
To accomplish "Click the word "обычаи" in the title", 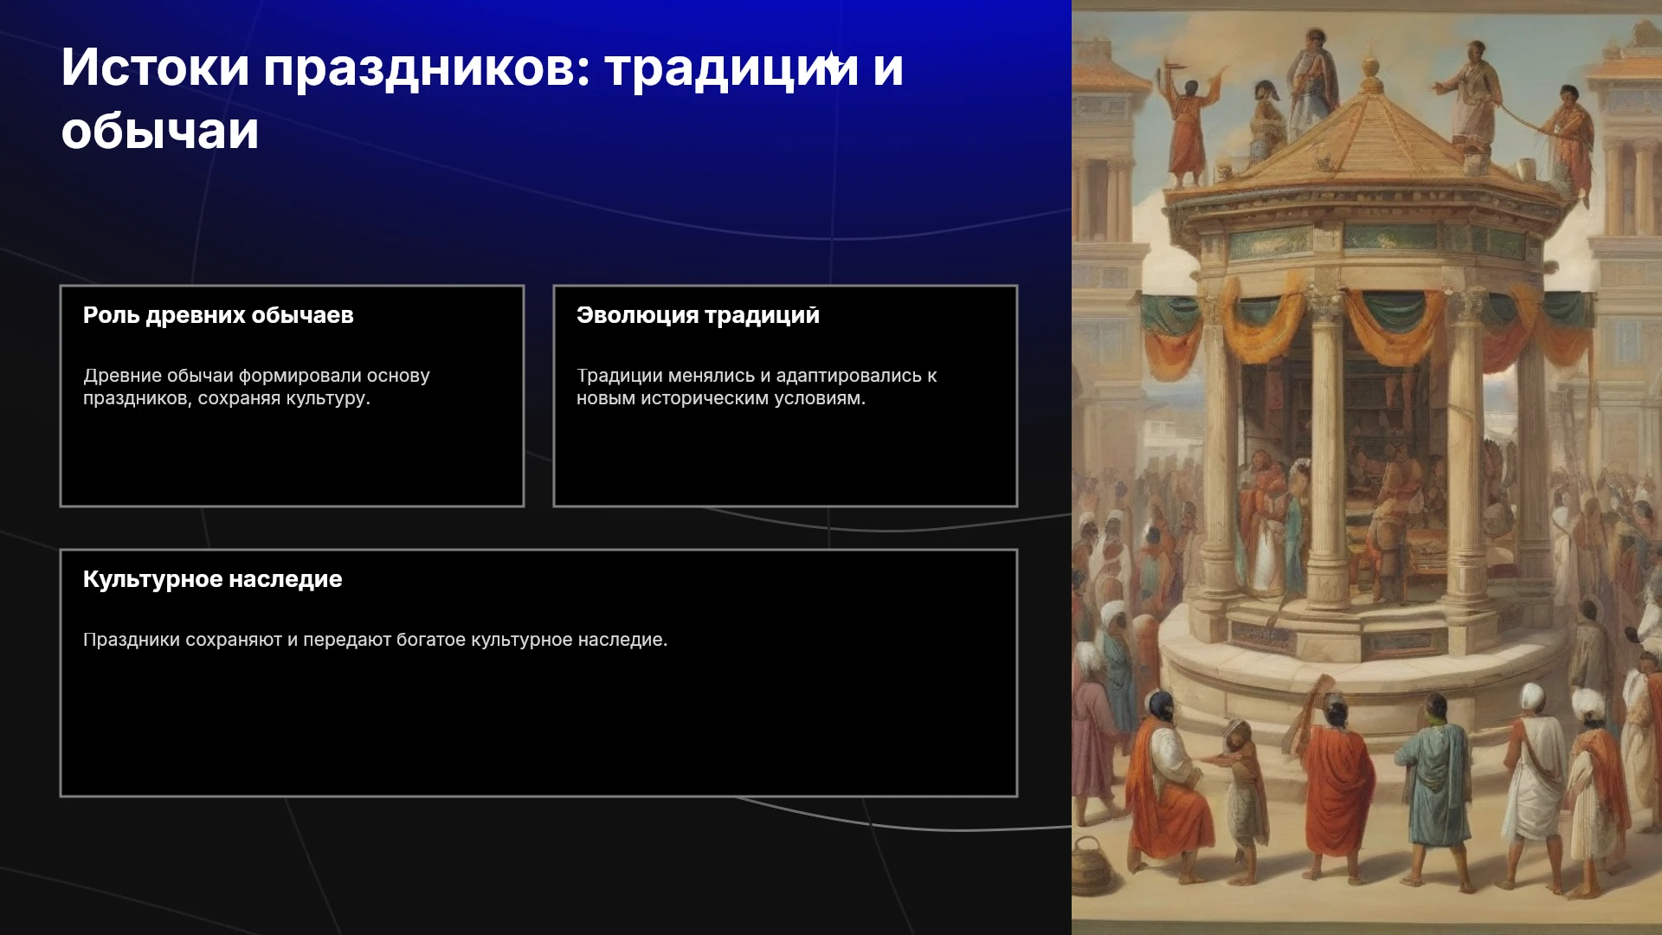I will click(x=160, y=131).
